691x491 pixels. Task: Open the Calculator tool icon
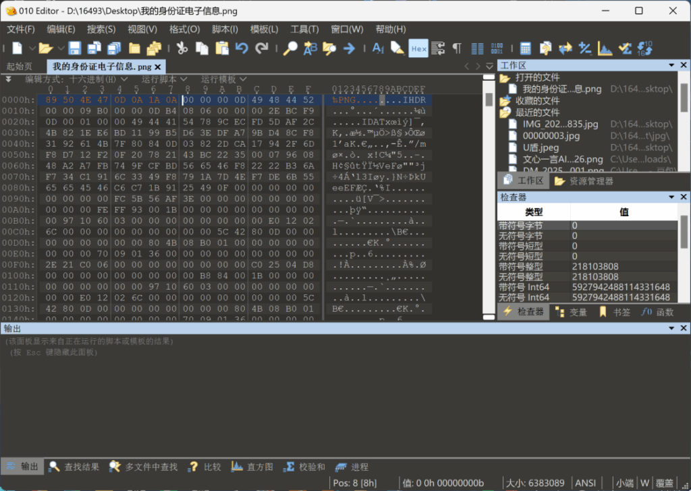click(x=525, y=48)
